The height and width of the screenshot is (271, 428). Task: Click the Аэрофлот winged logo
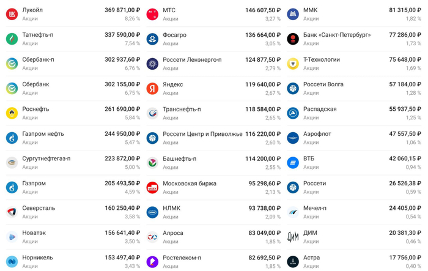[293, 138]
